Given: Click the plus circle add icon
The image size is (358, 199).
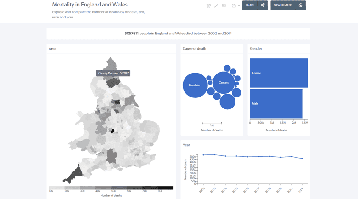Looking at the screenshot, I should [301, 5].
